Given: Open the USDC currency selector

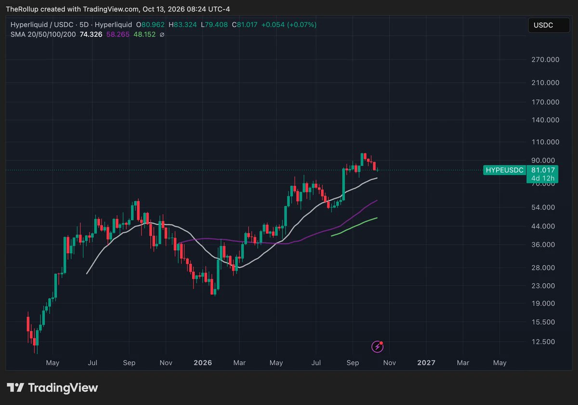Looking at the screenshot, I should [x=549, y=25].
